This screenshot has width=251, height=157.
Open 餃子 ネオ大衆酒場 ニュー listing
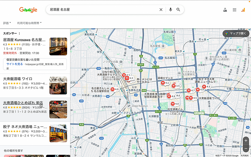pyautogui.click(x=25, y=127)
